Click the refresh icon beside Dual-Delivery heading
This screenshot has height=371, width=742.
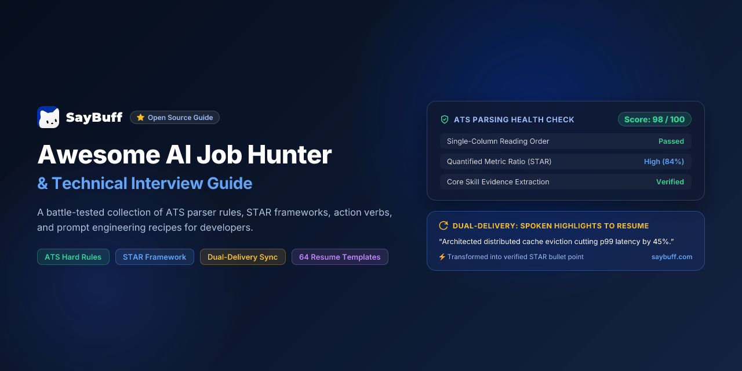(443, 225)
